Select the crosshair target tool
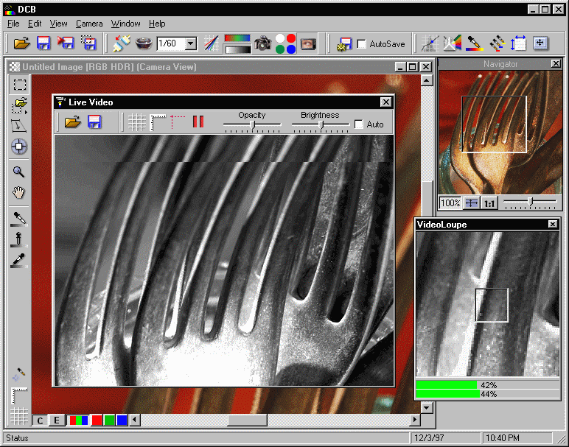 (19, 147)
